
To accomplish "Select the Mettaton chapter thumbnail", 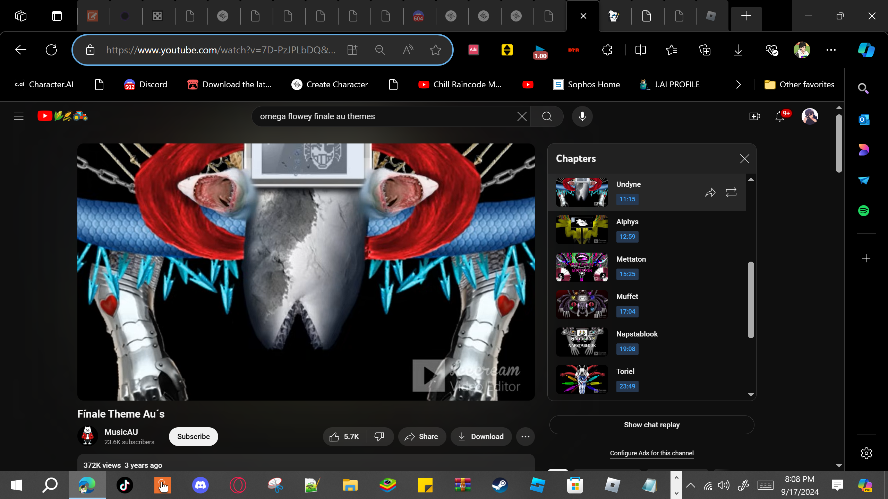I will (x=582, y=267).
